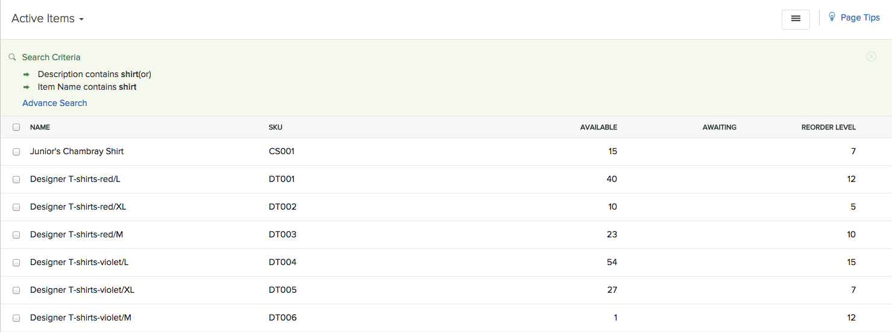Open the Designer T-shirts-violet/XL item
Screen dimensions: 892x332
82,290
